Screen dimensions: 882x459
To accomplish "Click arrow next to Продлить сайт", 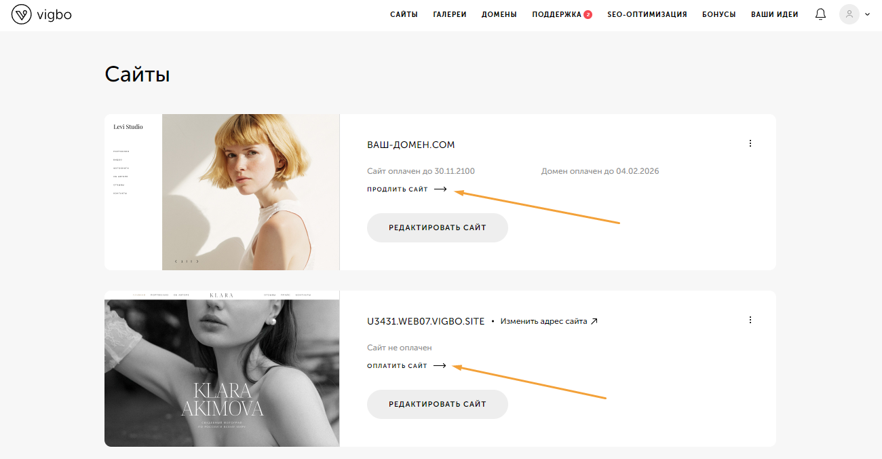I will click(x=440, y=189).
